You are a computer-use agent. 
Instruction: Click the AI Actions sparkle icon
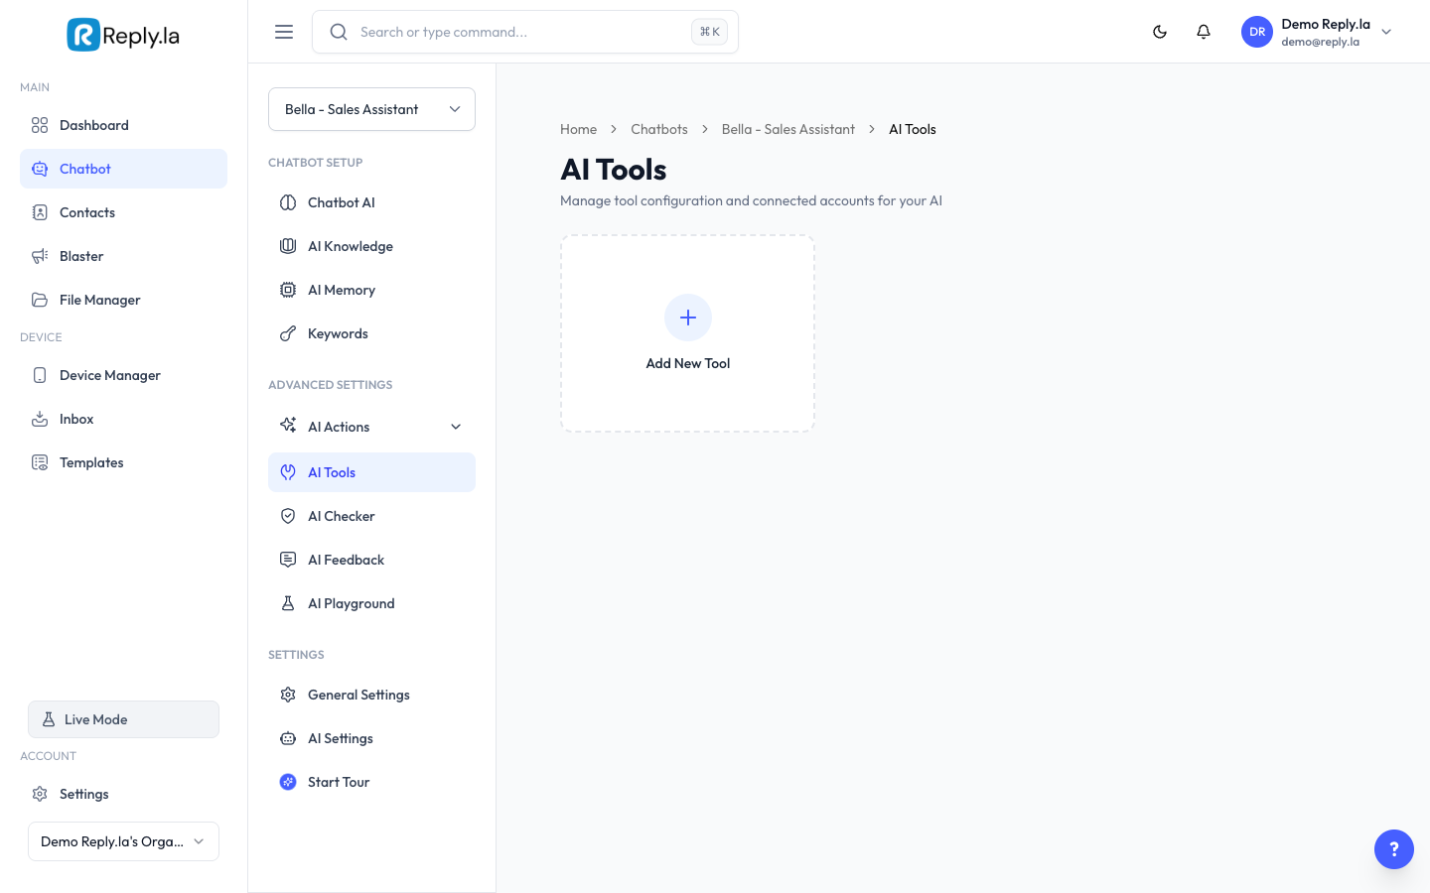click(288, 426)
